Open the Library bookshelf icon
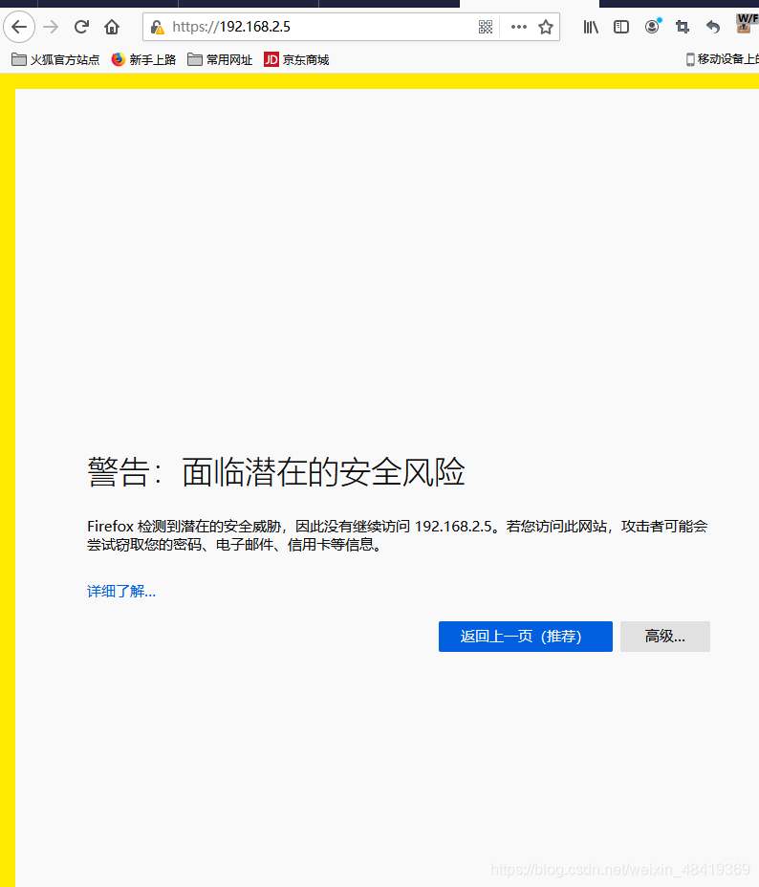The image size is (759, 887). (x=591, y=27)
